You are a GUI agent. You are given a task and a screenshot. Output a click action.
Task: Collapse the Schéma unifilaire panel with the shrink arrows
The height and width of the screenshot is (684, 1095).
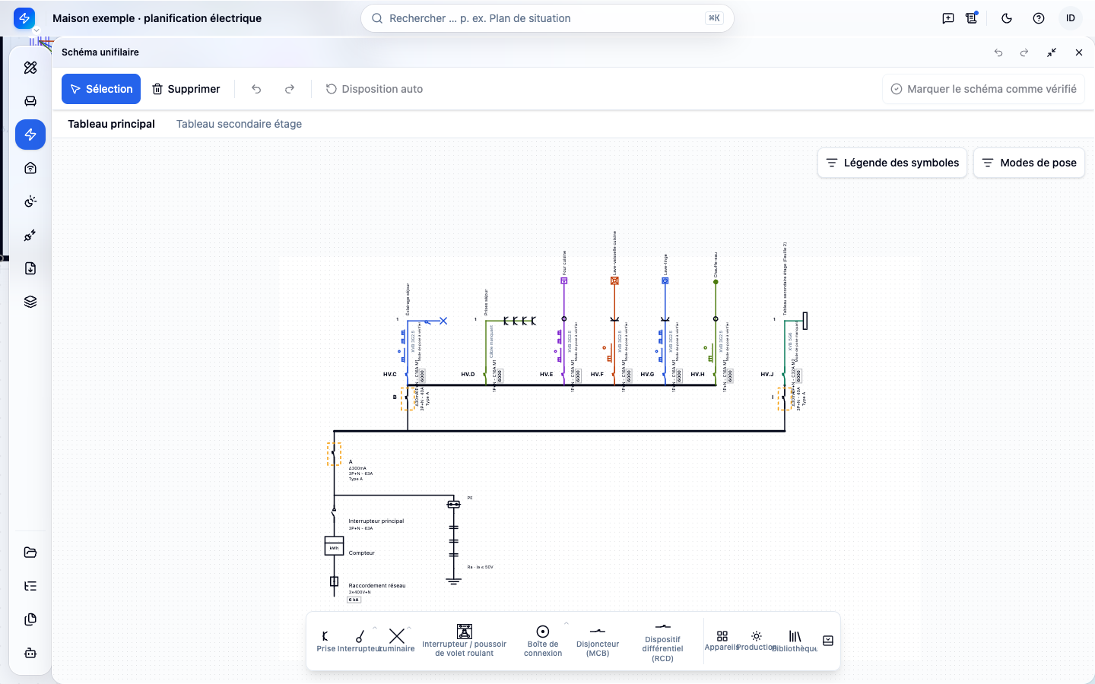[1052, 52]
